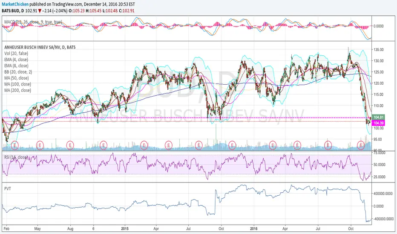The height and width of the screenshot is (234, 397).
Task: Select the earnings E marker above the May label
Action: [40, 145]
